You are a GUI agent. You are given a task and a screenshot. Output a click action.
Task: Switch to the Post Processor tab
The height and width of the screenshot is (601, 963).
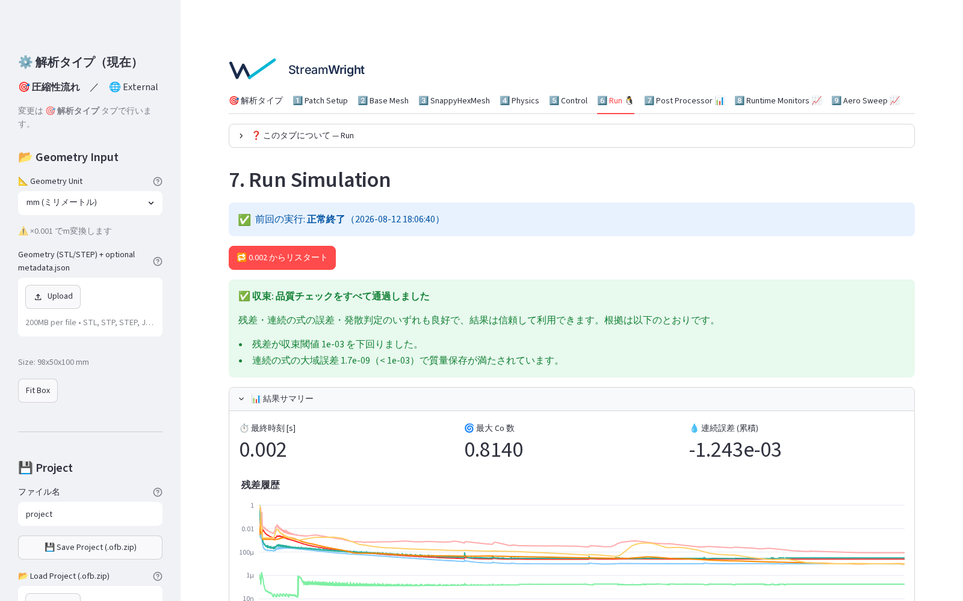point(684,101)
